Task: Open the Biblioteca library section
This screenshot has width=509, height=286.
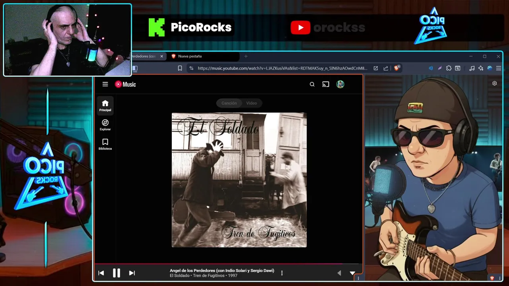Action: click(x=105, y=145)
